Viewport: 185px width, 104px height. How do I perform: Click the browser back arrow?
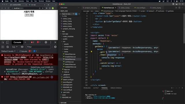point(2,8)
